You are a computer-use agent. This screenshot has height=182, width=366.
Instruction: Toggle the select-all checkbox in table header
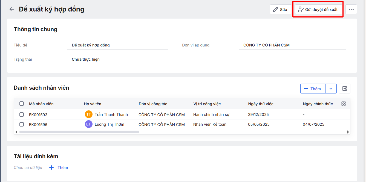coord(22,104)
